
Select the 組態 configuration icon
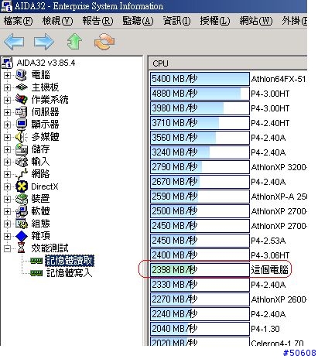(22, 224)
